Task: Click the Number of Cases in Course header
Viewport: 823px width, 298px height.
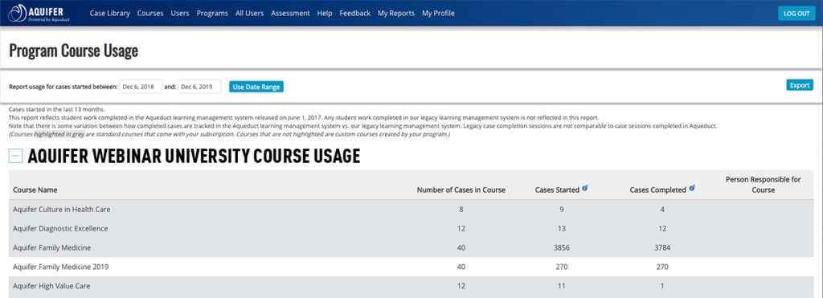Action: pos(461,190)
